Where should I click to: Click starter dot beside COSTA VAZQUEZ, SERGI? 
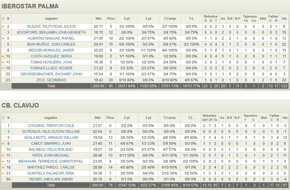point(3,56)
